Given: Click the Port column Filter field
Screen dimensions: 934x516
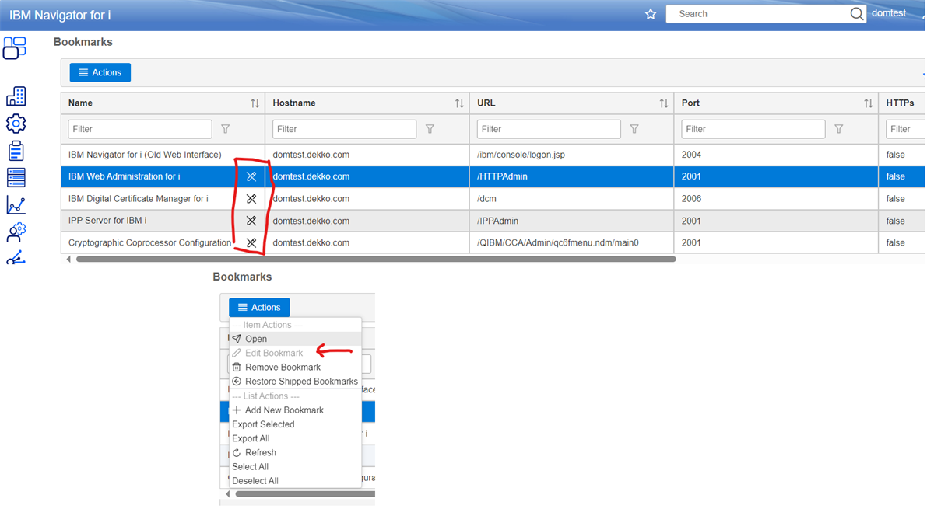Looking at the screenshot, I should pyautogui.click(x=753, y=129).
